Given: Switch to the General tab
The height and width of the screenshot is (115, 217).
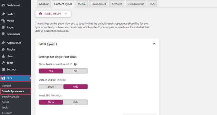Looking at the screenshot, I should click(44, 4).
